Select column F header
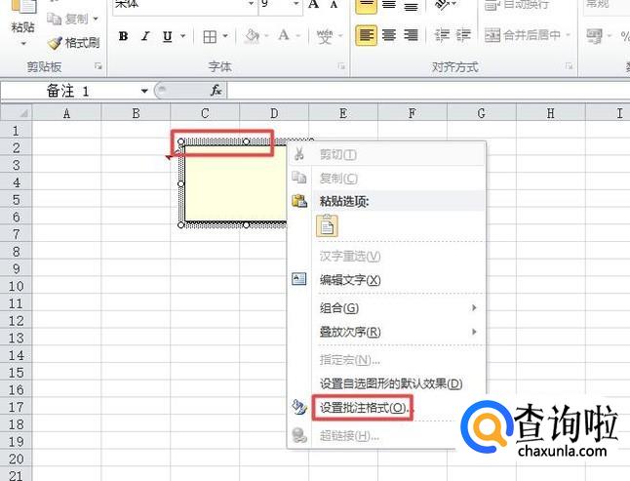 [413, 113]
